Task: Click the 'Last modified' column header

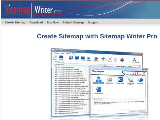Action: tap(103, 66)
